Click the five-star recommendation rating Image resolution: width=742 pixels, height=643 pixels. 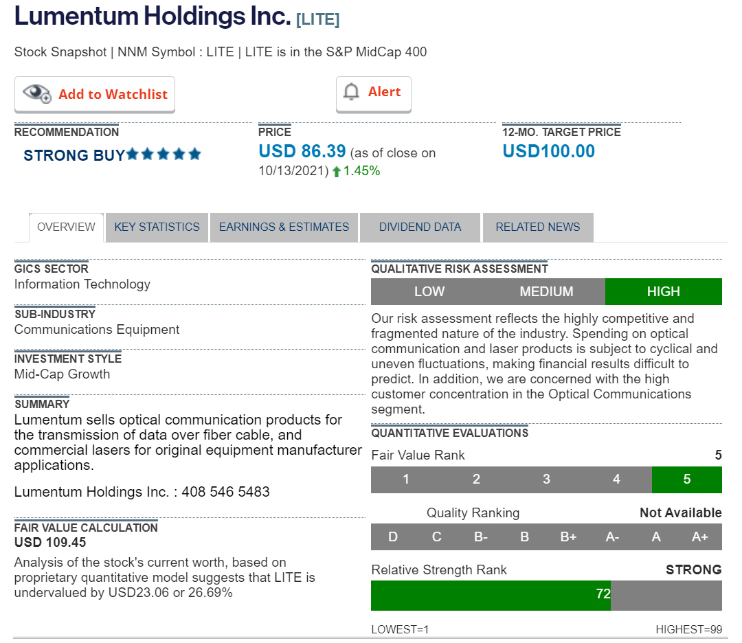(164, 155)
